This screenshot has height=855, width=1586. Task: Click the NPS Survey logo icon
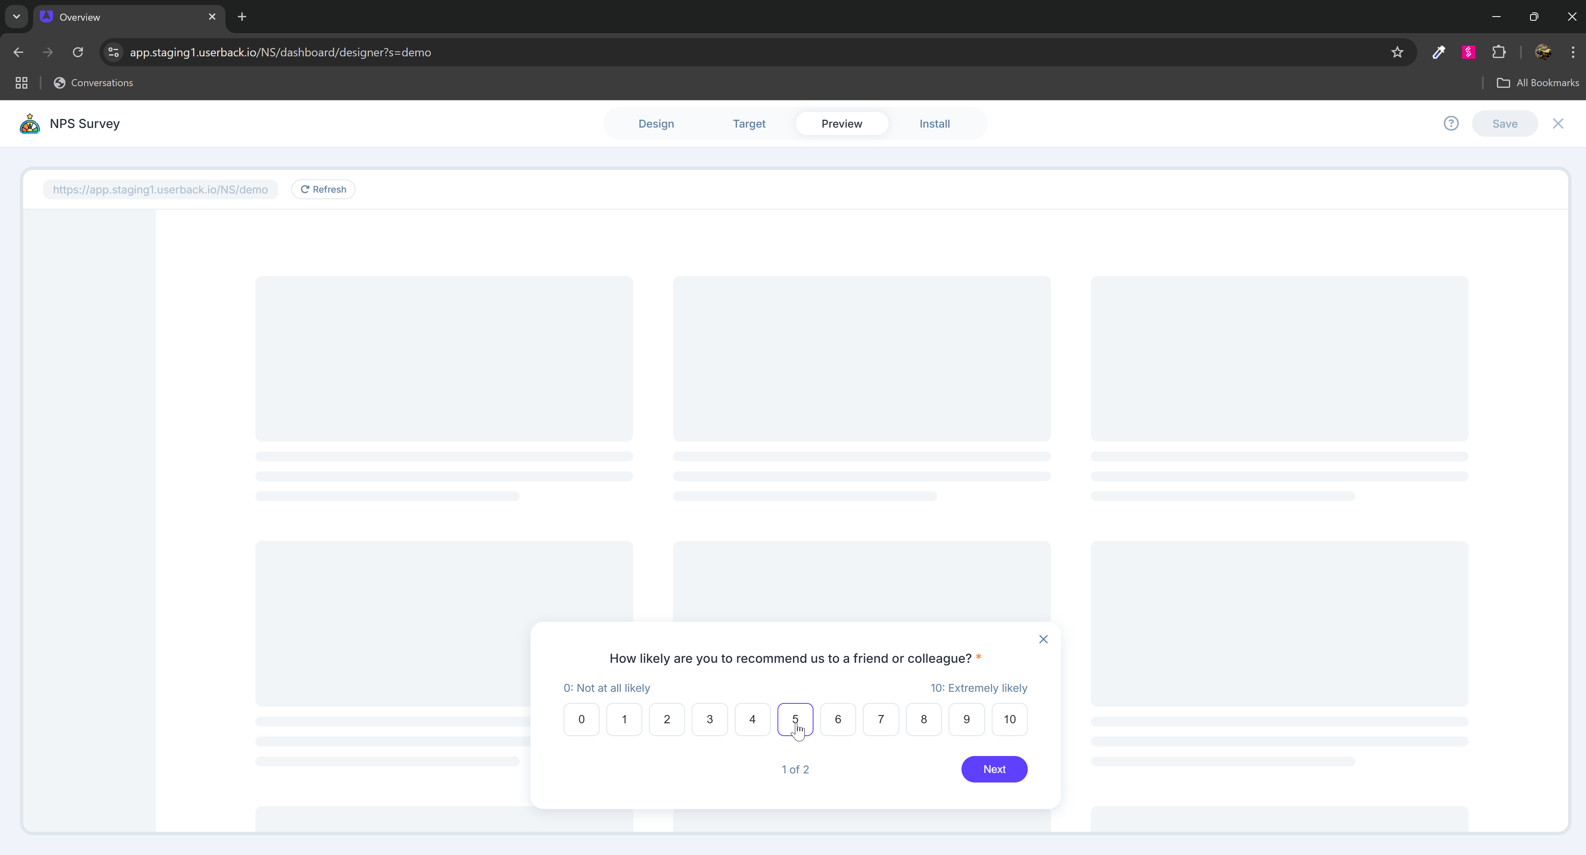pyautogui.click(x=29, y=124)
